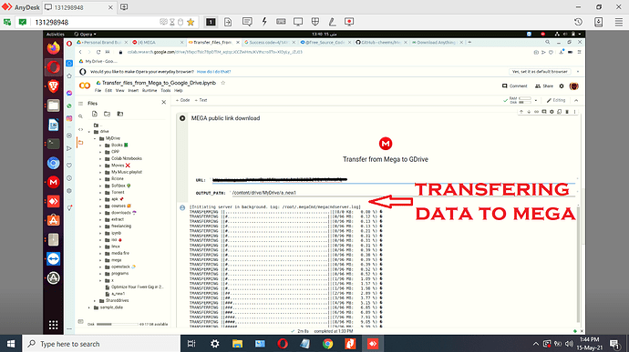Click "Yes, set it as default browser"

[540, 72]
